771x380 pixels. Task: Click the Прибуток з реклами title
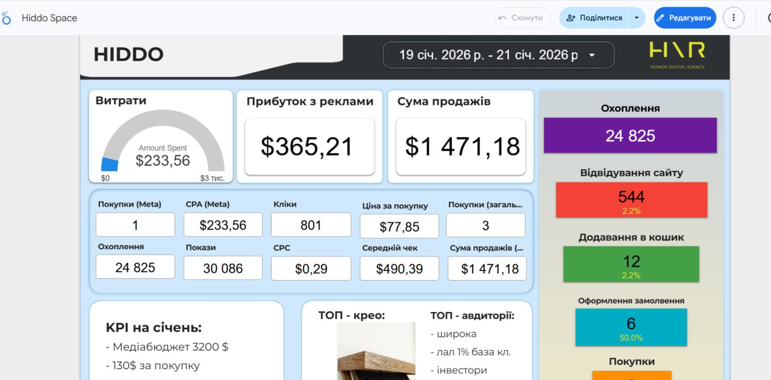(310, 101)
